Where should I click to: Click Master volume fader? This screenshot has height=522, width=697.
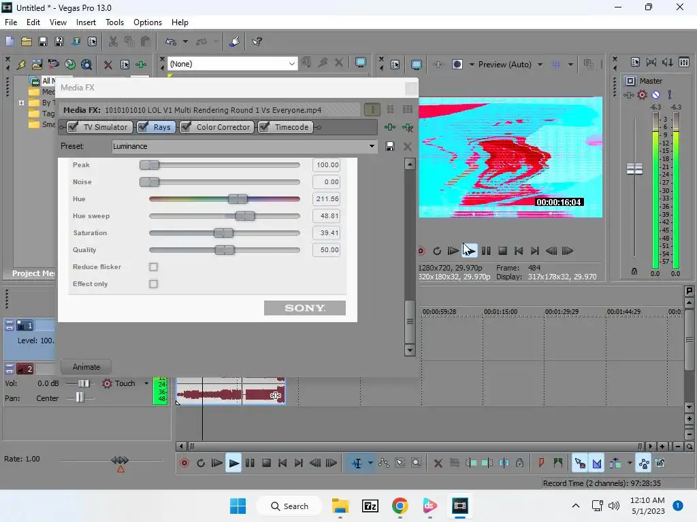(x=634, y=169)
